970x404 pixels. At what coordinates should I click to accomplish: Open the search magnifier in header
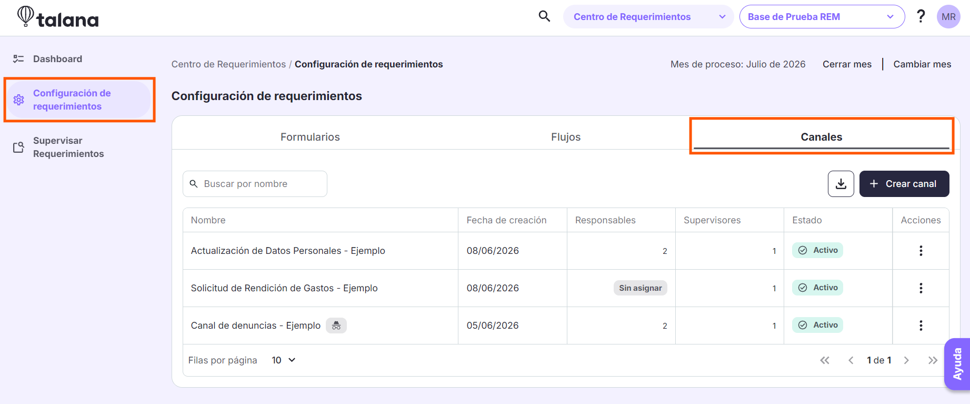544,16
